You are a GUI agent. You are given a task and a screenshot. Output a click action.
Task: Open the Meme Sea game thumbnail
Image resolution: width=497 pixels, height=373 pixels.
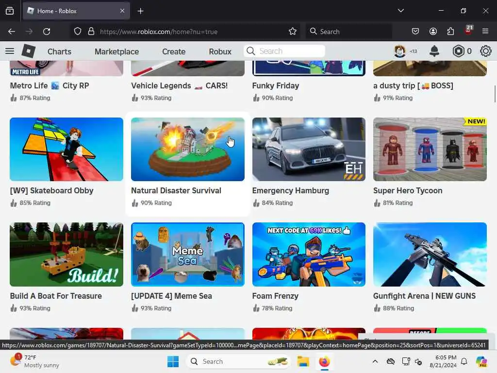[x=188, y=254]
